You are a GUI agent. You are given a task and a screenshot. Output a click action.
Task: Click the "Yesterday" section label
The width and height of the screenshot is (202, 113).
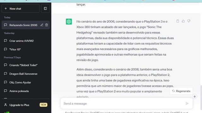coord(9,33)
